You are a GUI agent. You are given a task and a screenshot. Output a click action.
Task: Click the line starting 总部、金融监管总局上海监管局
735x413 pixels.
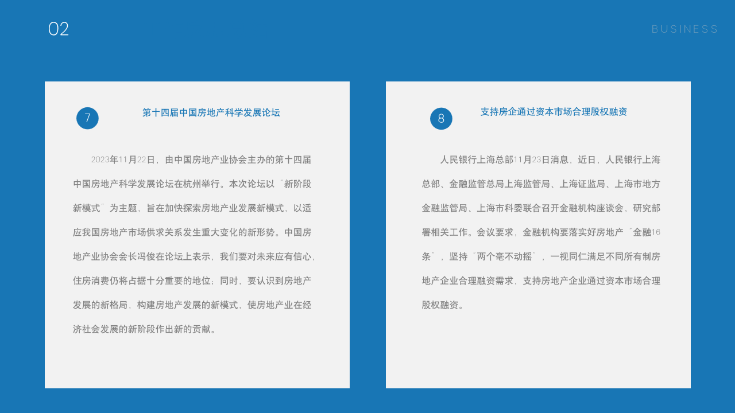[x=541, y=184]
